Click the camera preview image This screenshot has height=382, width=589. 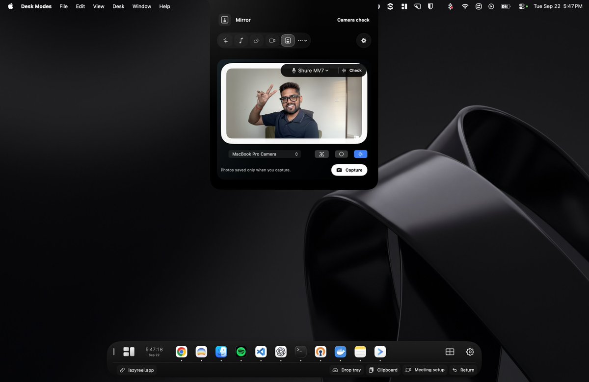pyautogui.click(x=294, y=103)
